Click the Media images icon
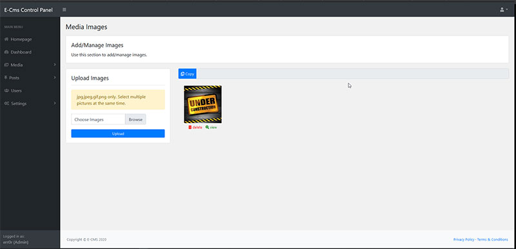This screenshot has width=516, height=249. [x=6, y=65]
